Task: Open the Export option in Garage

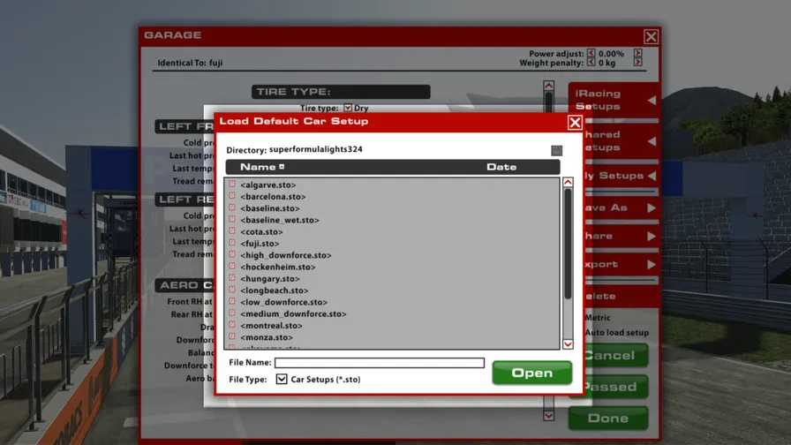Action: pos(621,264)
